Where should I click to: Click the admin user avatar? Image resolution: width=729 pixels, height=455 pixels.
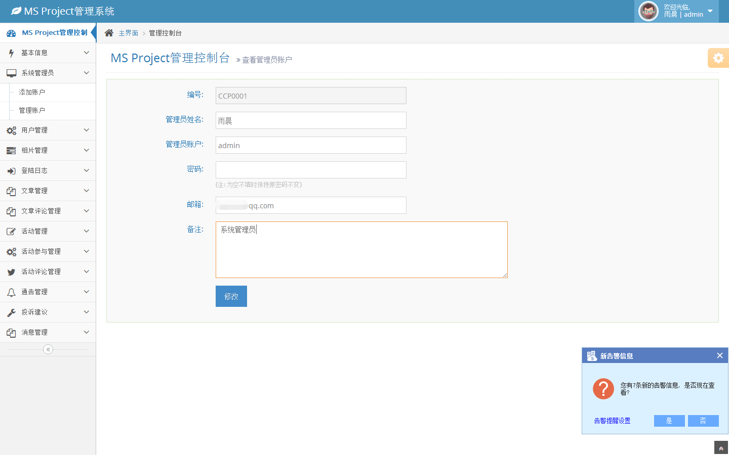tap(648, 11)
